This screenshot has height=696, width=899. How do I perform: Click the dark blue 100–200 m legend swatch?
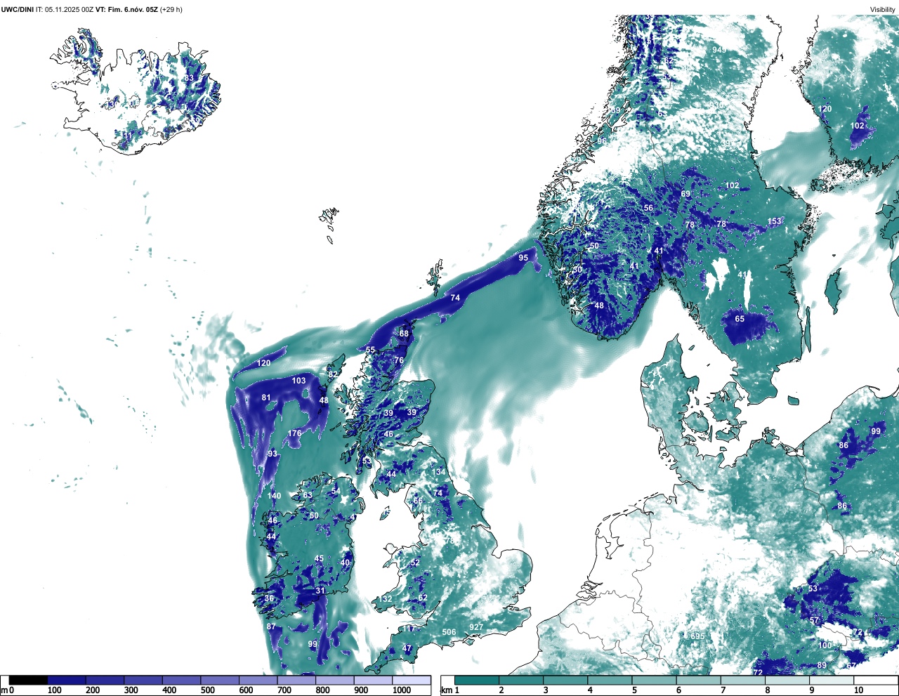[x=67, y=680]
